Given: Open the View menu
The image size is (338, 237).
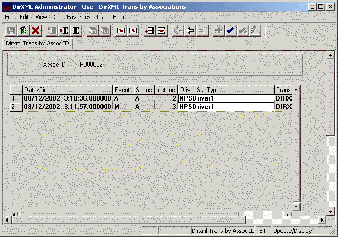Looking at the screenshot, I should tap(41, 17).
